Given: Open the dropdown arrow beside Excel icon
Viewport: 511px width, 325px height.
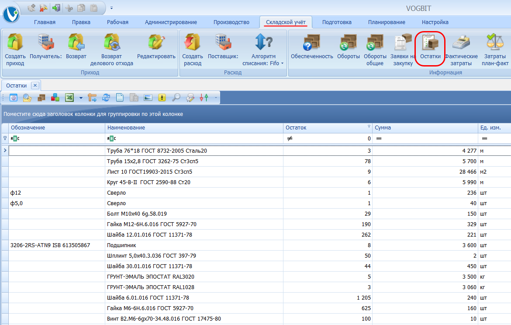Looking at the screenshot, I should point(81,98).
